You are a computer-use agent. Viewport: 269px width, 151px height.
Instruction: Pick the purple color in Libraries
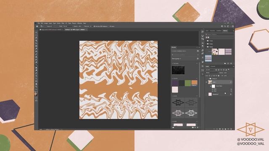pyautogui.click(x=175, y=83)
